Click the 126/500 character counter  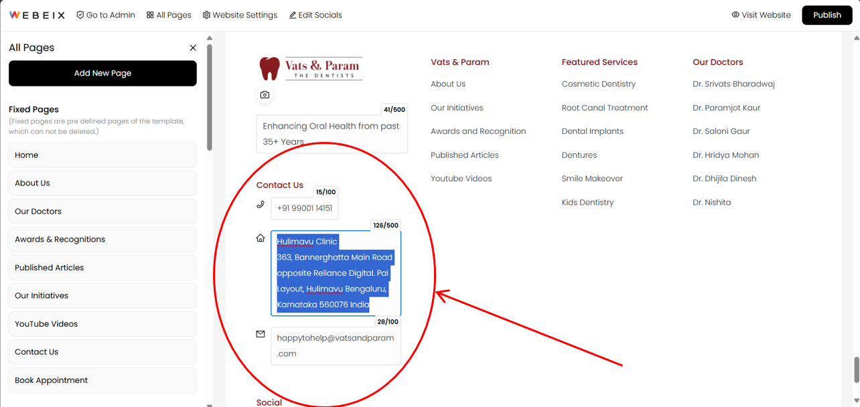tap(386, 225)
